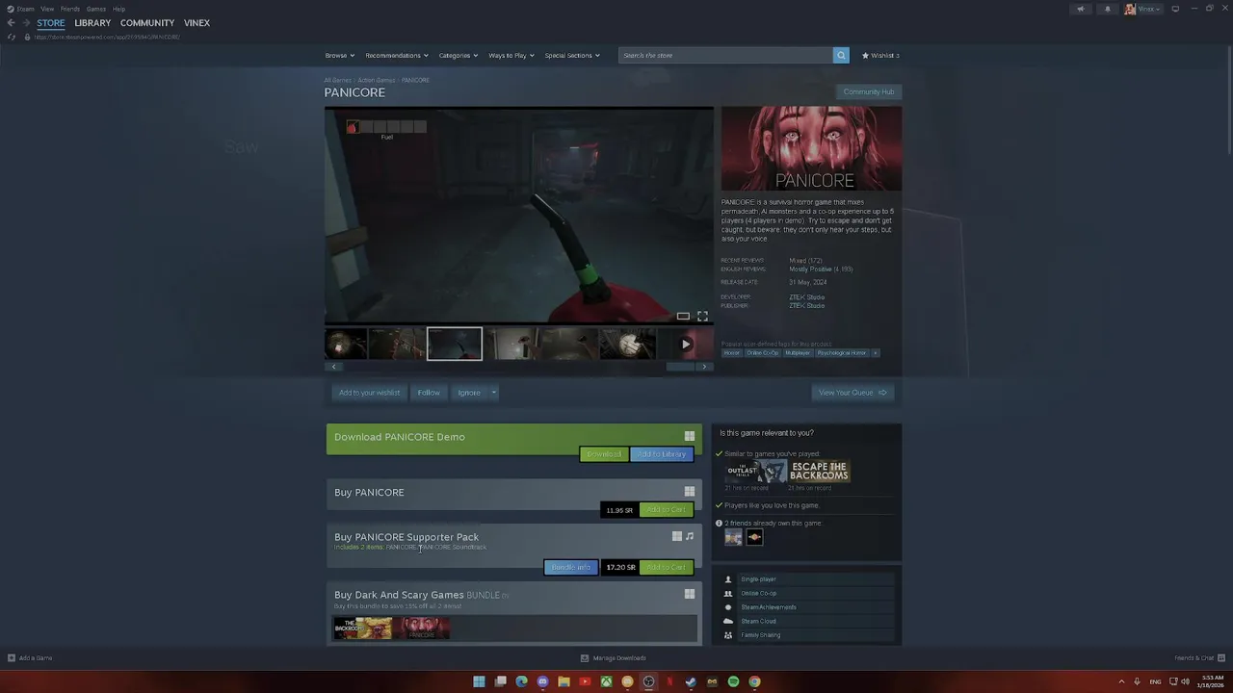Run the store search with the magnifier button

coord(841,55)
